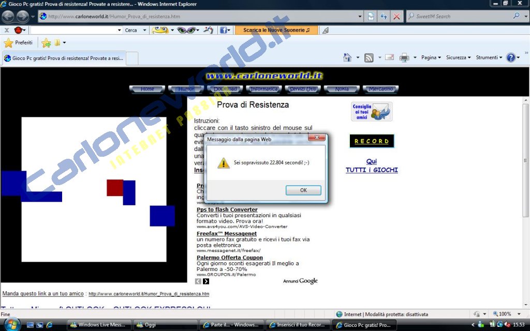Screen dimensions: 530x331
Task: Expand the SweetIM search field dropdown
Action: pos(120,30)
